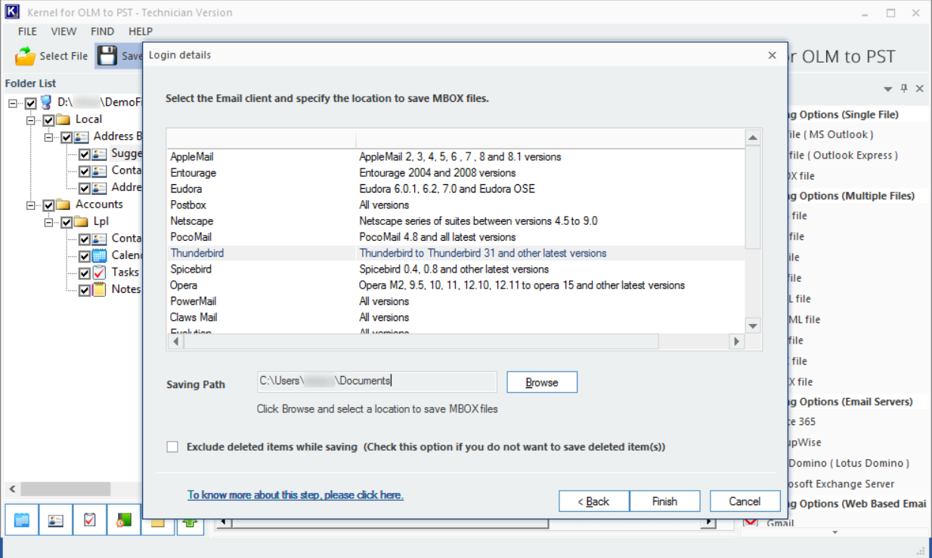932x558 pixels.
Task: Select Eudora in the email client list
Action: point(456,189)
